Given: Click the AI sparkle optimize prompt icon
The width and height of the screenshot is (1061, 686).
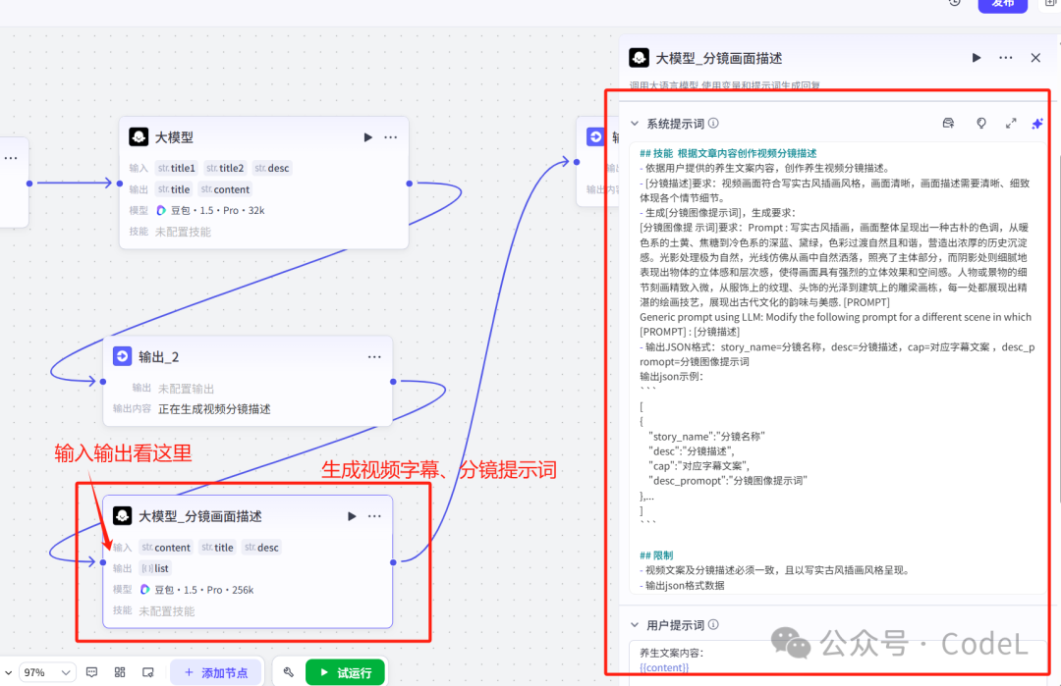Looking at the screenshot, I should [1036, 123].
